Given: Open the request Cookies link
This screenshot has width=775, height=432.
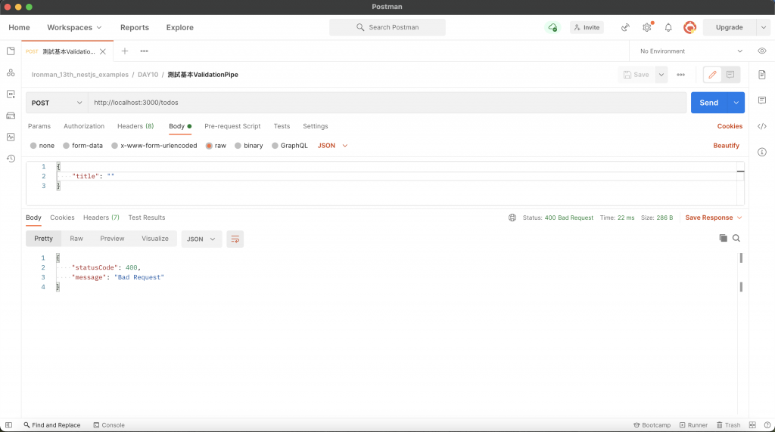Looking at the screenshot, I should pos(730,126).
